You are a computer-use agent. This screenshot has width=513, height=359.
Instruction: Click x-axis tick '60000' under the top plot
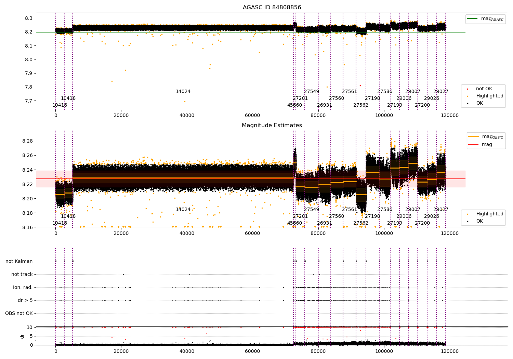coord(253,116)
